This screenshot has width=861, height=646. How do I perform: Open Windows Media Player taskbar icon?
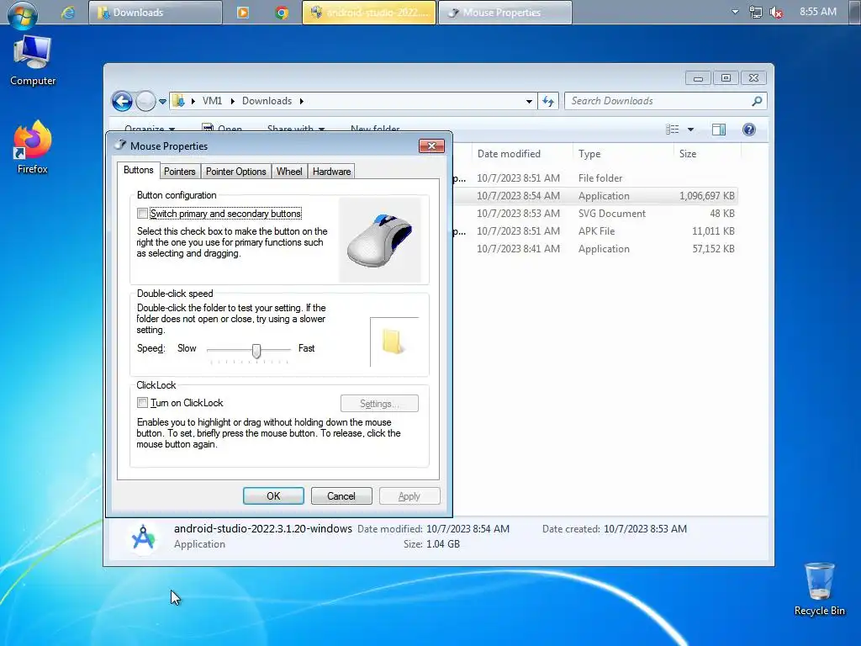pyautogui.click(x=243, y=12)
